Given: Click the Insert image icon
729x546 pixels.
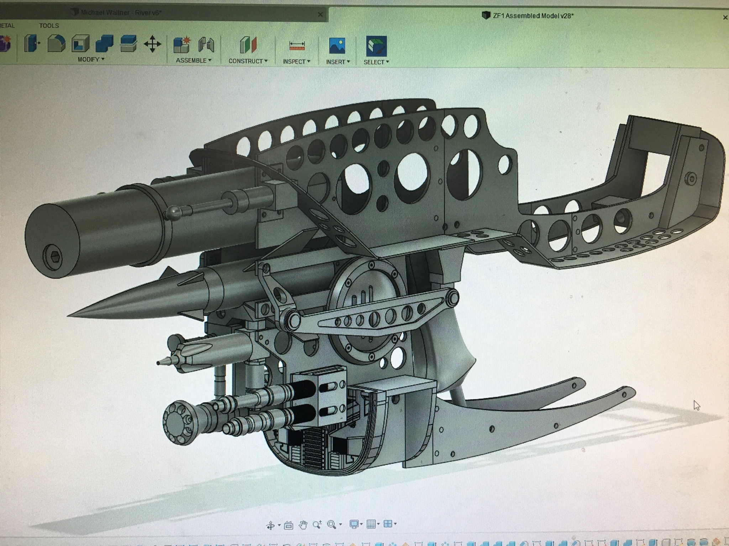Looking at the screenshot, I should 337,46.
